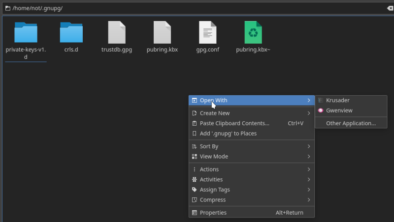
Task: Click the pubring.kbx~ file name label
Action: click(253, 50)
